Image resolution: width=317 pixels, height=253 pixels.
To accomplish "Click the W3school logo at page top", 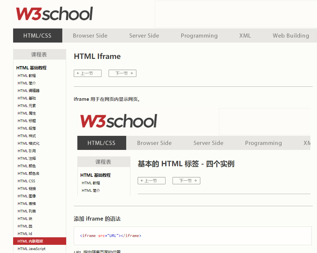I will (54, 14).
